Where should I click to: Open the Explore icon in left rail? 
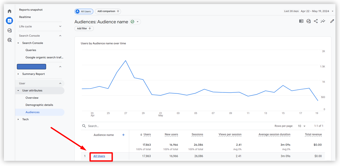pos(9,30)
